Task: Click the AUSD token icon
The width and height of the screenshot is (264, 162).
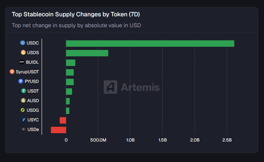Action: click(x=23, y=101)
